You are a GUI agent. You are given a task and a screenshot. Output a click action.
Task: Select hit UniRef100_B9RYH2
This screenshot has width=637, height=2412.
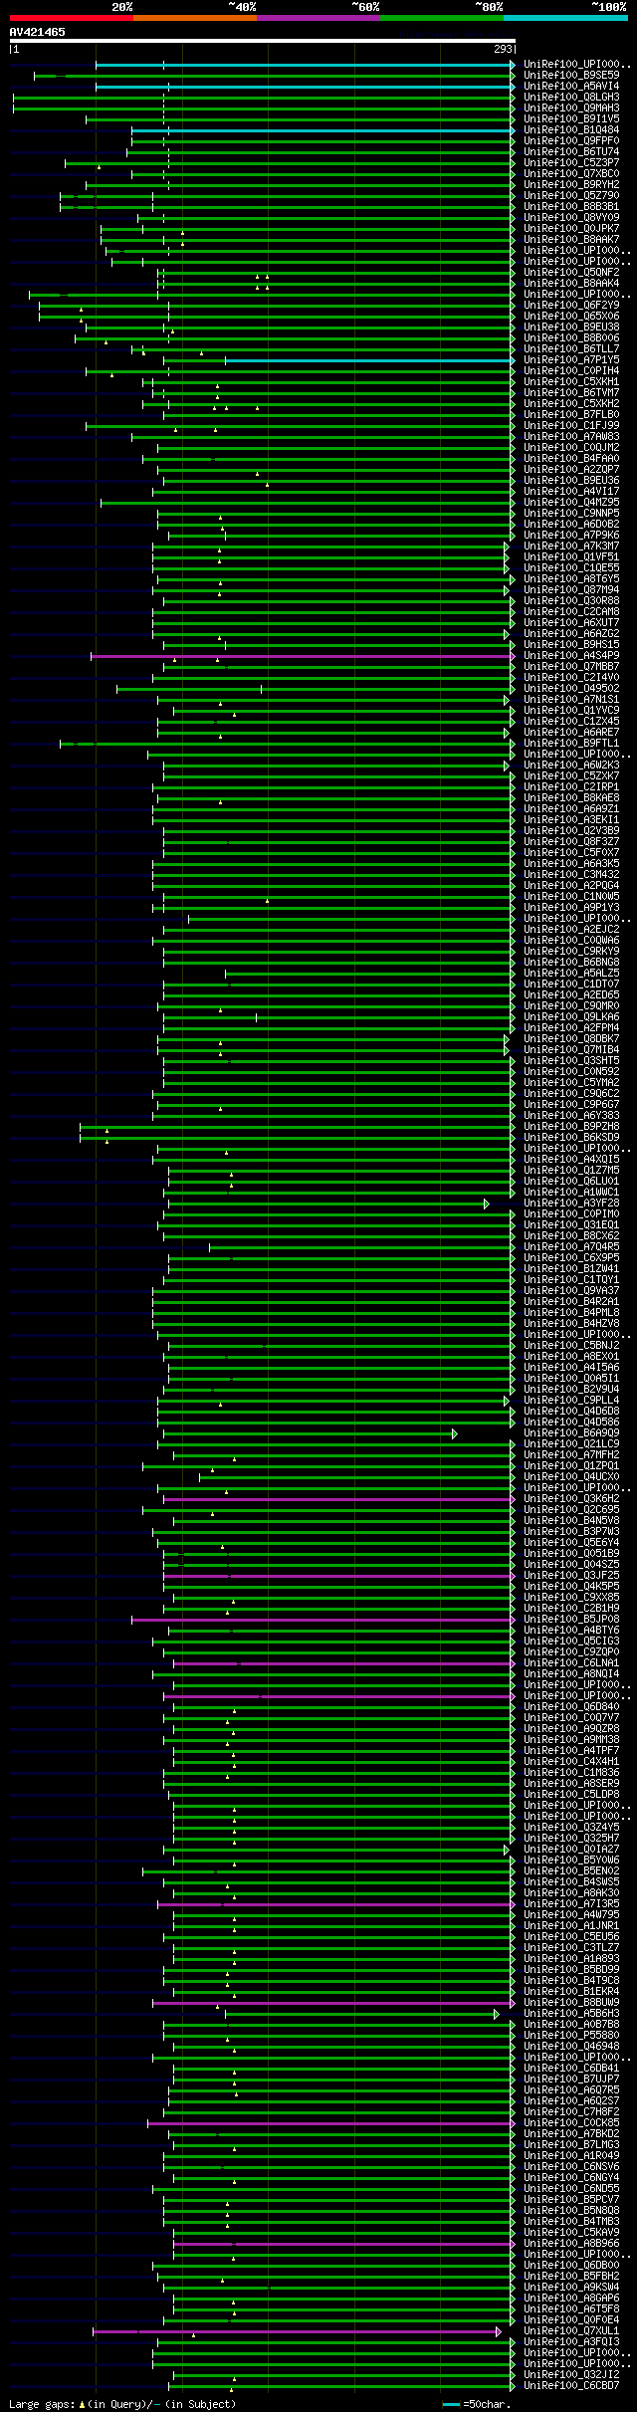point(571,185)
